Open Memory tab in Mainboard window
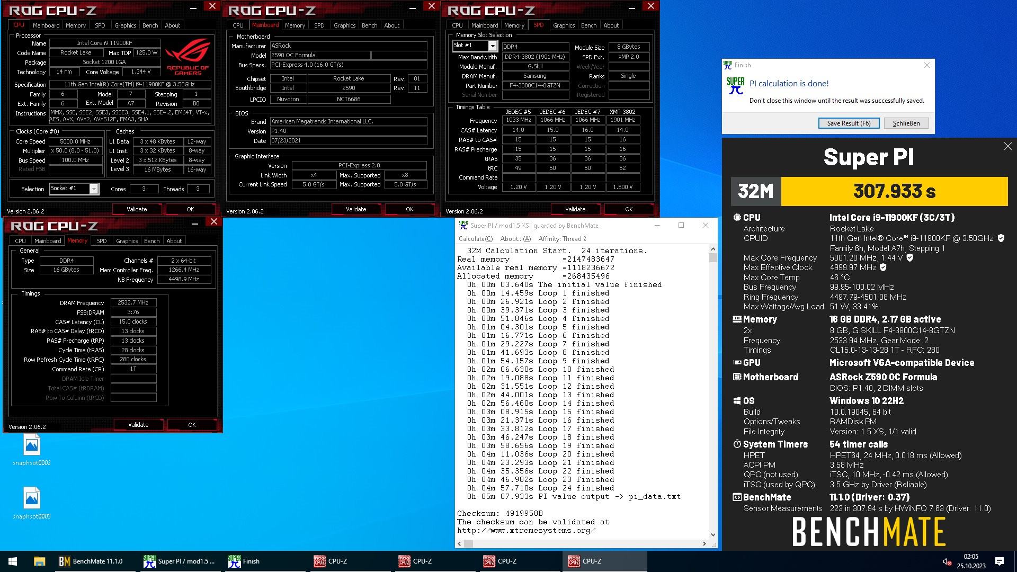This screenshot has height=572, width=1017. point(295,25)
